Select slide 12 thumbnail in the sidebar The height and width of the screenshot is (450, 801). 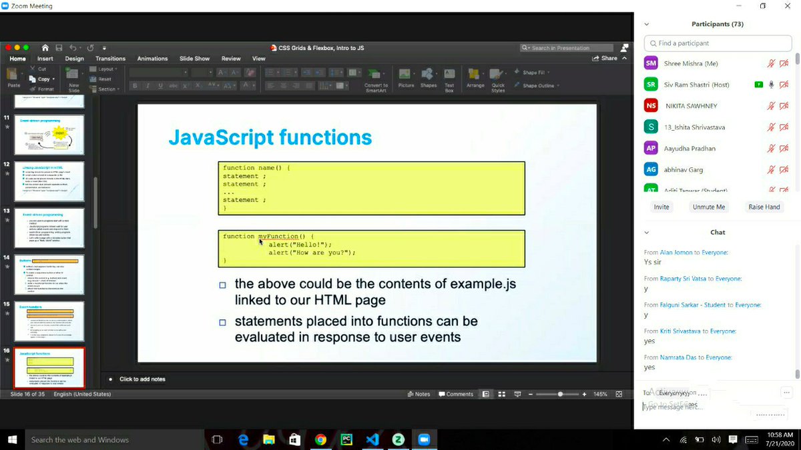click(49, 181)
